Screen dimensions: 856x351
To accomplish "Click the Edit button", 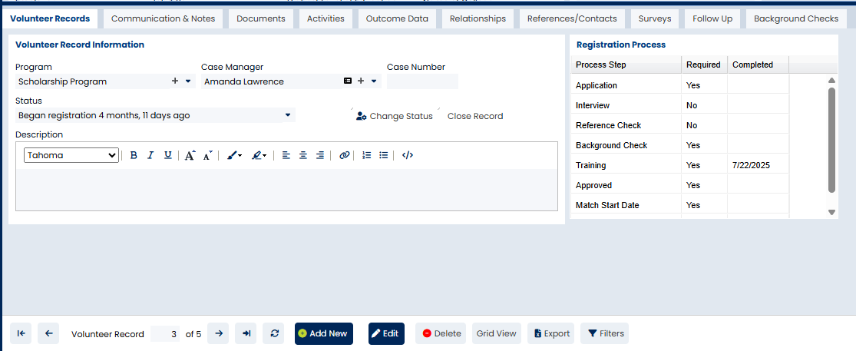I will pos(386,333).
